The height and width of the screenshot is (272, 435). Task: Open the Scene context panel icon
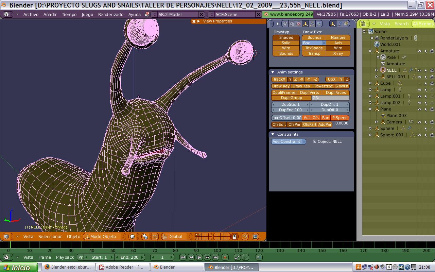319,24
